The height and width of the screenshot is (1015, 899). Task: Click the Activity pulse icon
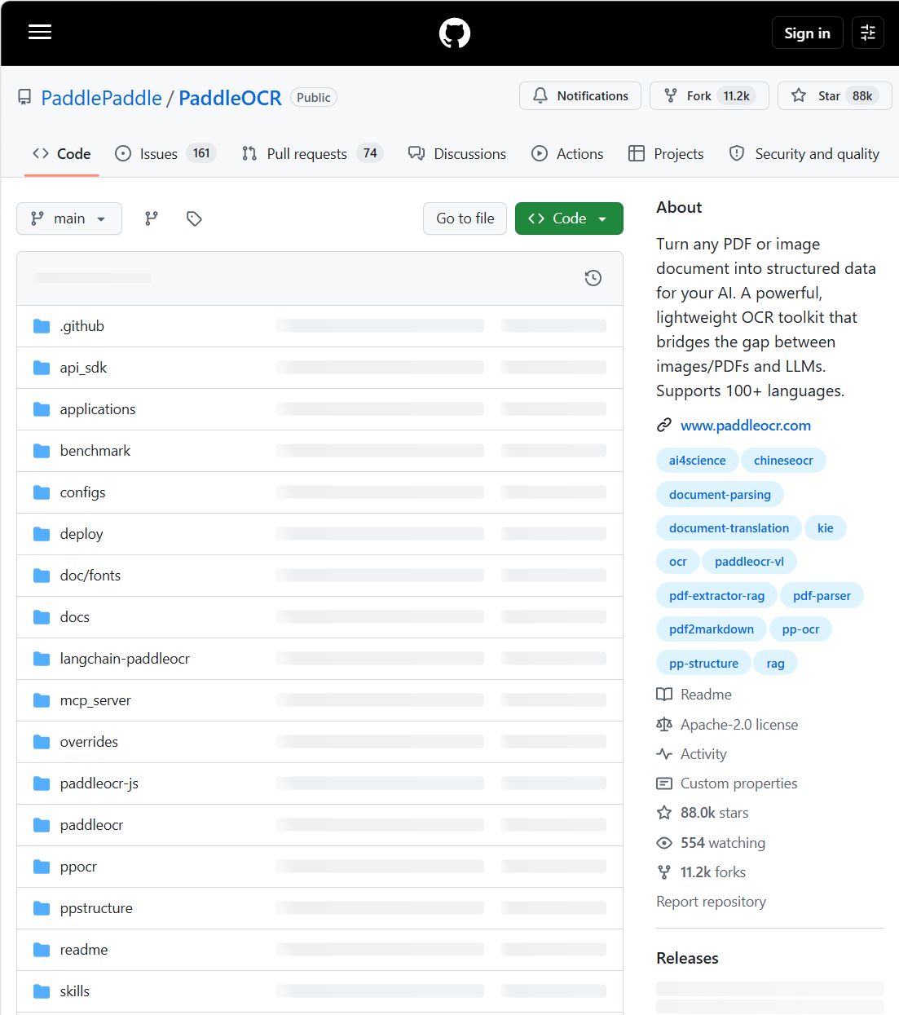(x=664, y=754)
